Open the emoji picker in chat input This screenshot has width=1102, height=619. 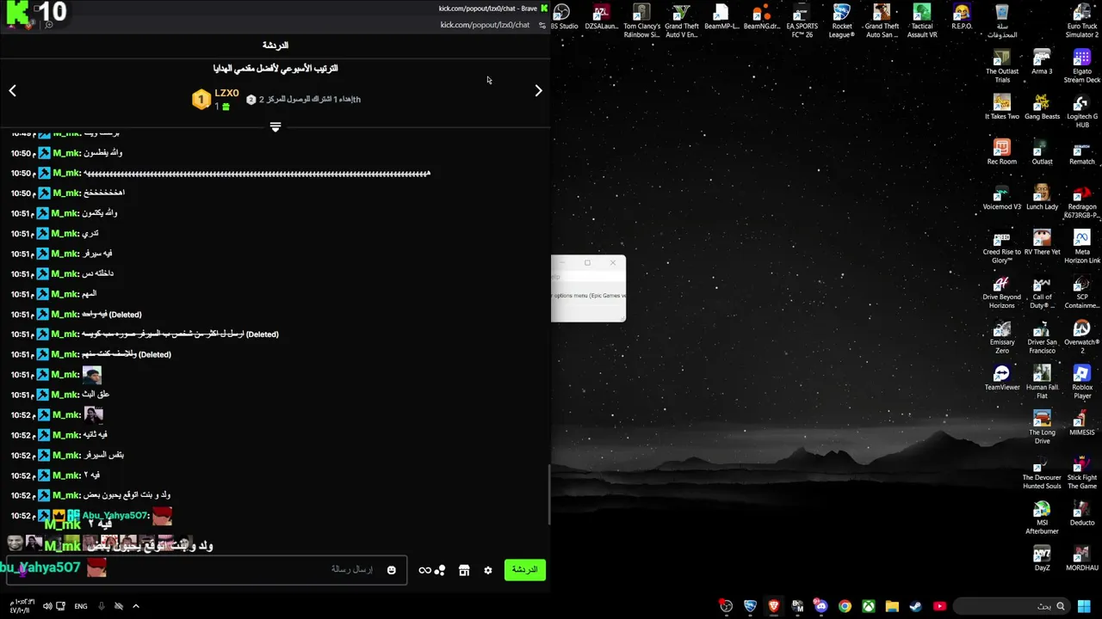(x=391, y=570)
